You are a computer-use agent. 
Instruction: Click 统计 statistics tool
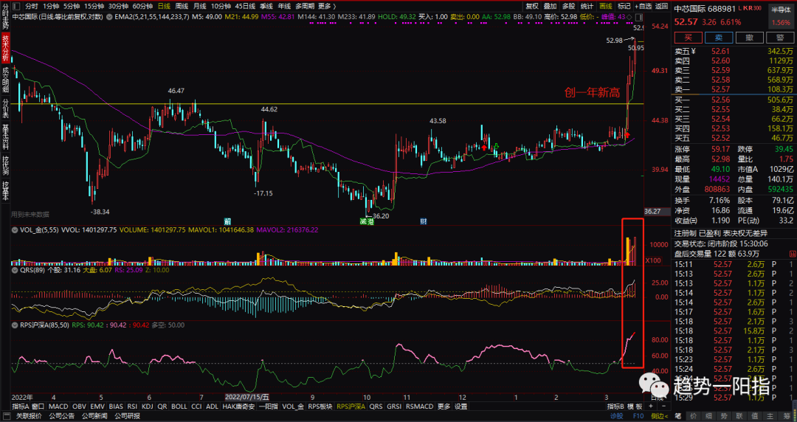pos(587,6)
